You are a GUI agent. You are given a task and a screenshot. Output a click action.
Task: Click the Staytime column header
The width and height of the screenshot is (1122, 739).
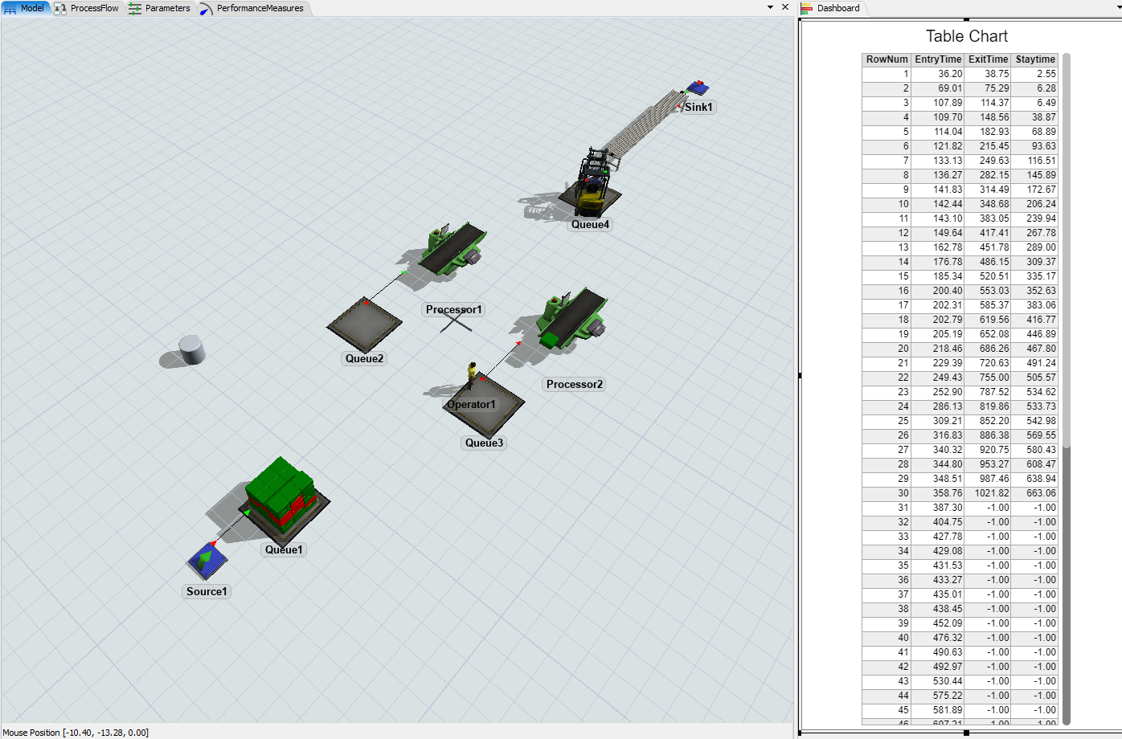click(1034, 59)
